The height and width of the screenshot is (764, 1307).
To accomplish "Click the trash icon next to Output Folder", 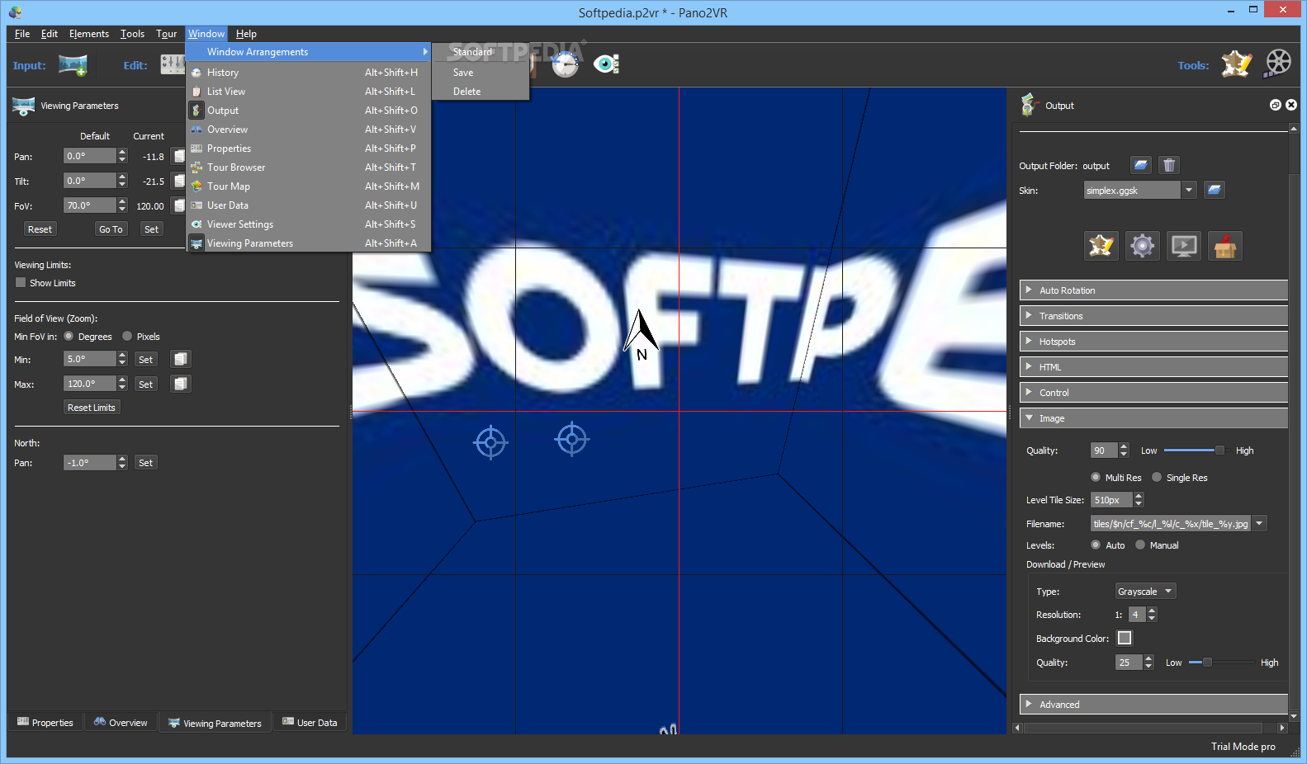I will point(1169,165).
